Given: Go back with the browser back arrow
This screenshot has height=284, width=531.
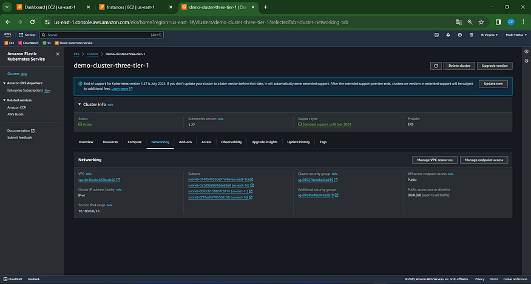Looking at the screenshot, I should coord(8,22).
